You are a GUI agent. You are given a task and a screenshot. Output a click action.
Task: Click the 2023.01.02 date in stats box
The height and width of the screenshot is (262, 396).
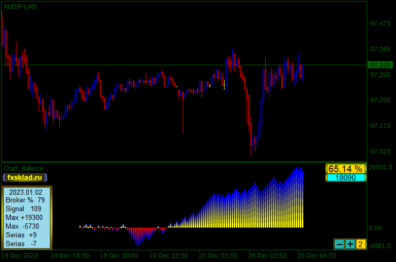[26, 192]
